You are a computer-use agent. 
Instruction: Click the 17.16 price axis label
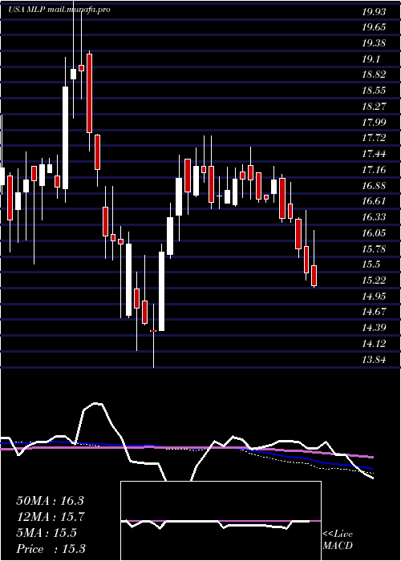pyautogui.click(x=374, y=170)
